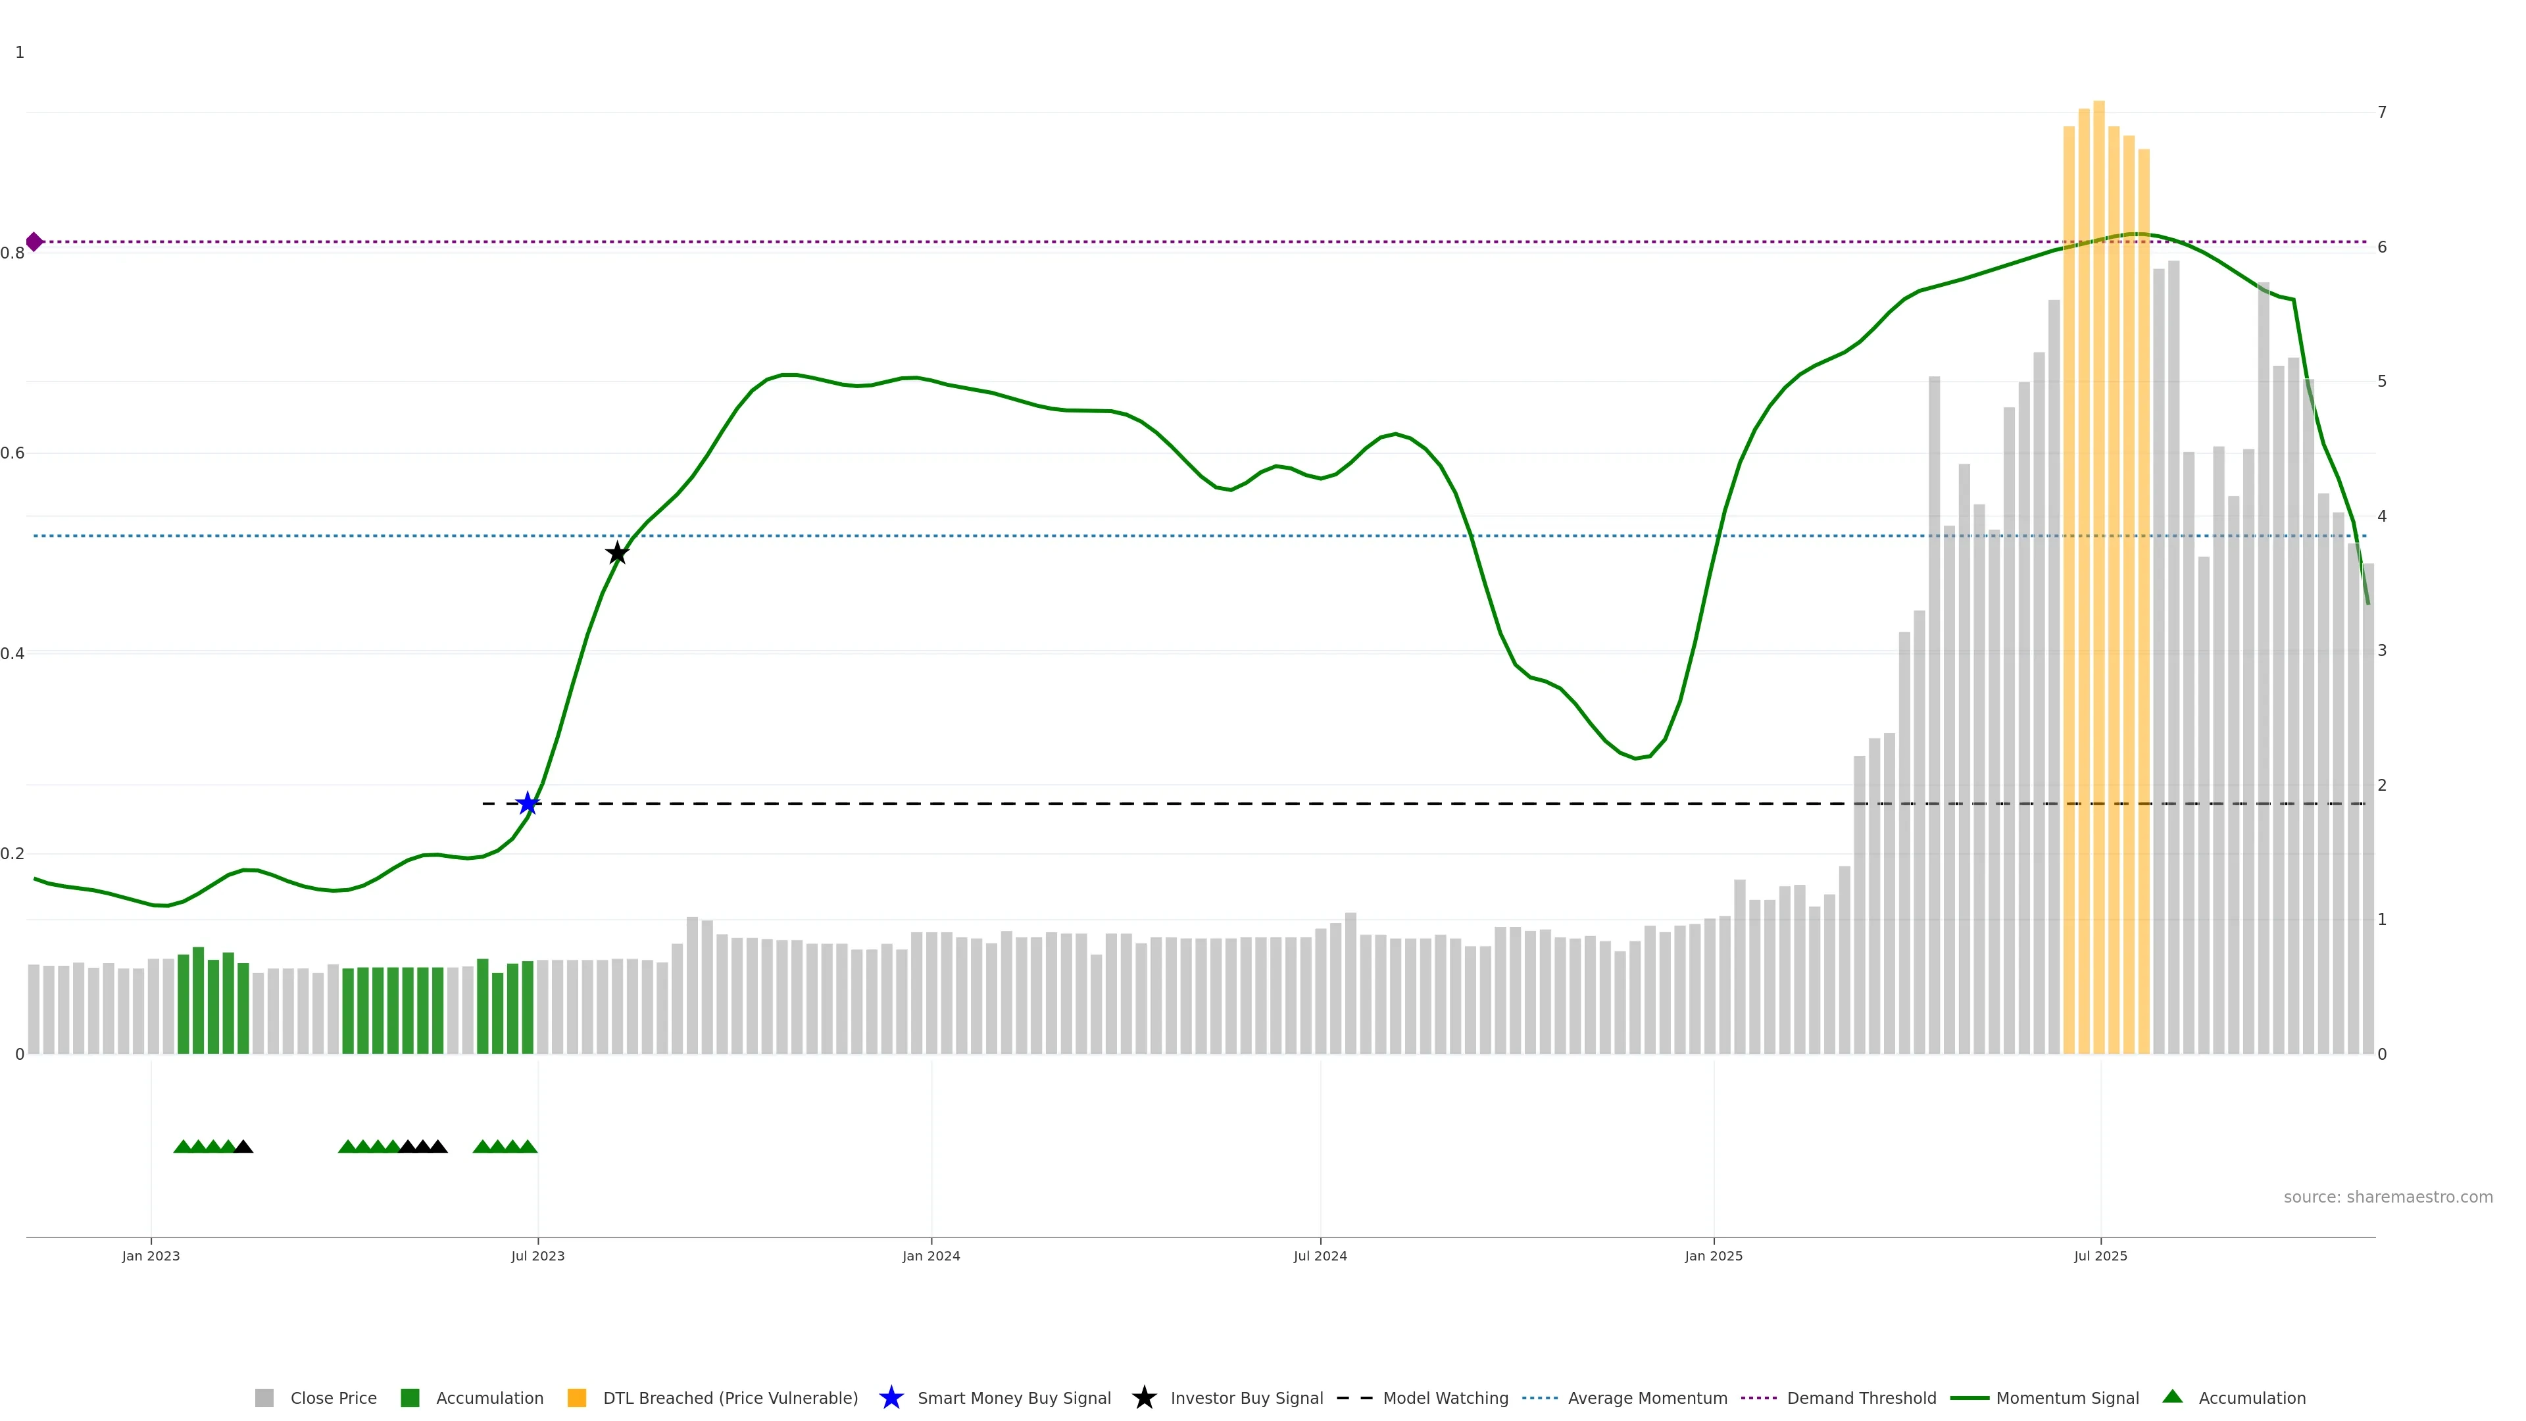Click the blue Smart Money Buy Signal star on chart

(528, 804)
